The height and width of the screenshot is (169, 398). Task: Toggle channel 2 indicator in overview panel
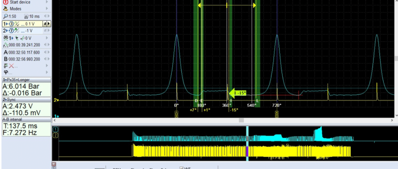(x=55, y=135)
